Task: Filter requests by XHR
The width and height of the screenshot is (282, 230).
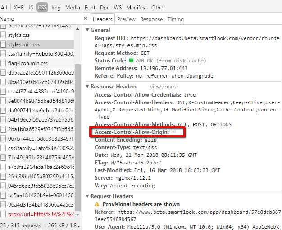Action: 19,8
